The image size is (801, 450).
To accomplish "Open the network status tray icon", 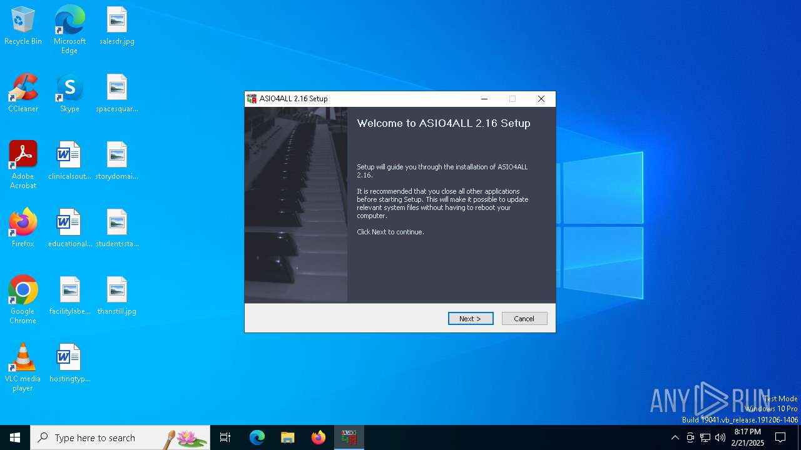I will (x=705, y=437).
